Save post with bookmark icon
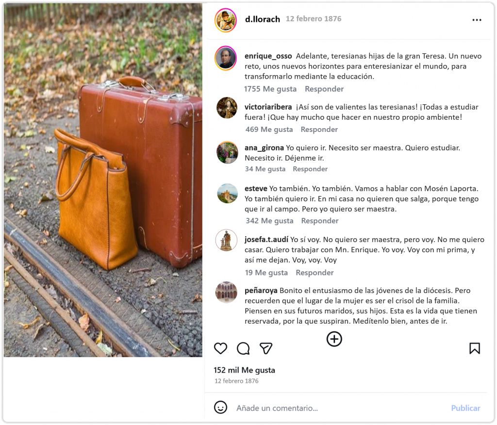497x425 pixels. tap(475, 348)
